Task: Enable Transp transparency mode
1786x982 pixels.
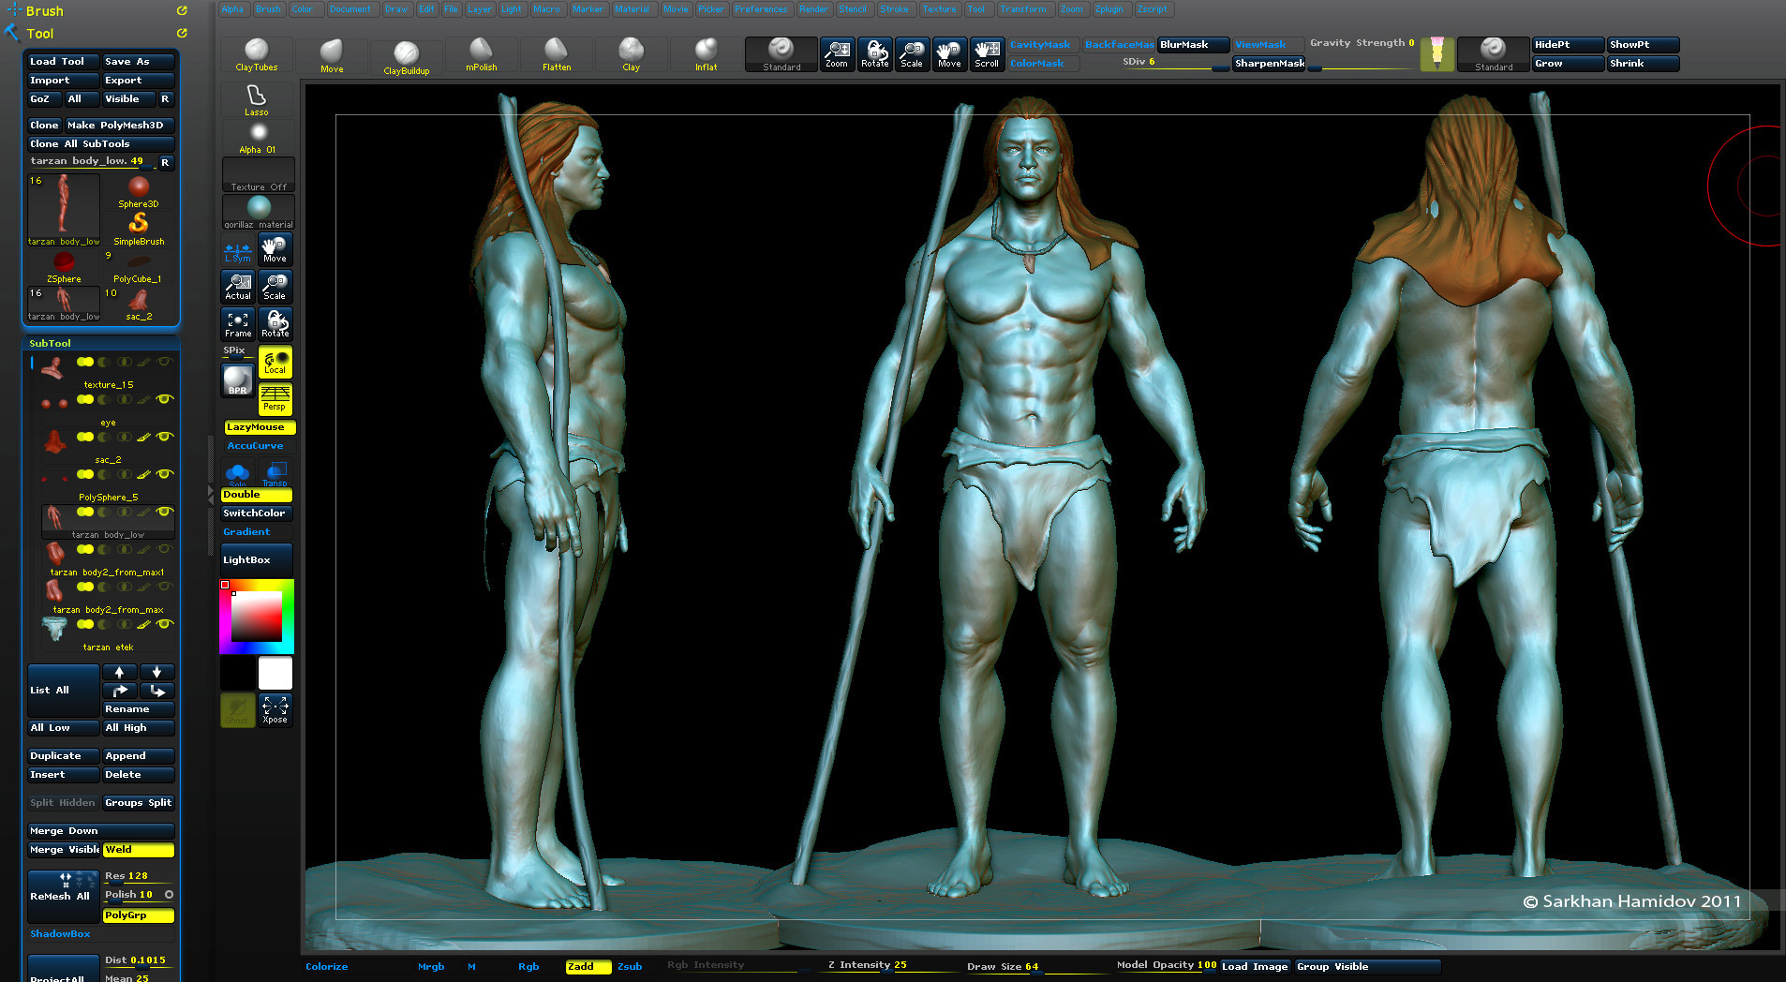Action: pyautogui.click(x=275, y=472)
